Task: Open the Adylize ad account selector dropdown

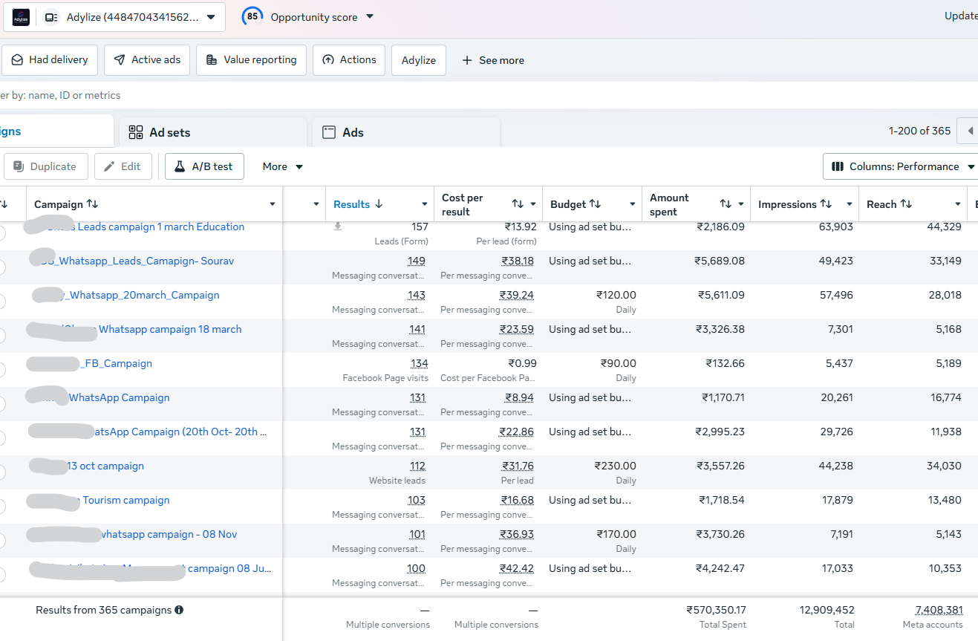Action: pos(114,17)
